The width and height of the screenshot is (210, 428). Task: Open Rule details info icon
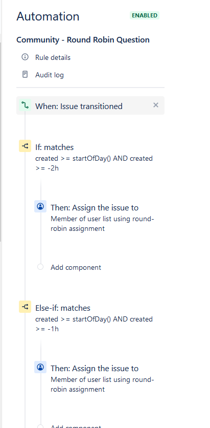point(25,57)
